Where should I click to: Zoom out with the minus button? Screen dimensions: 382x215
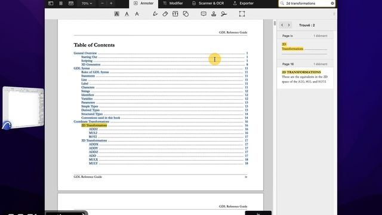[x=102, y=4]
